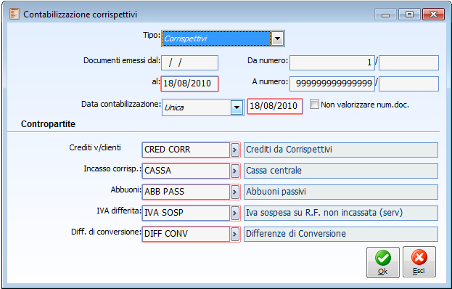Minimize the Contabilizzazione corrispettivi window

[x=386, y=15]
